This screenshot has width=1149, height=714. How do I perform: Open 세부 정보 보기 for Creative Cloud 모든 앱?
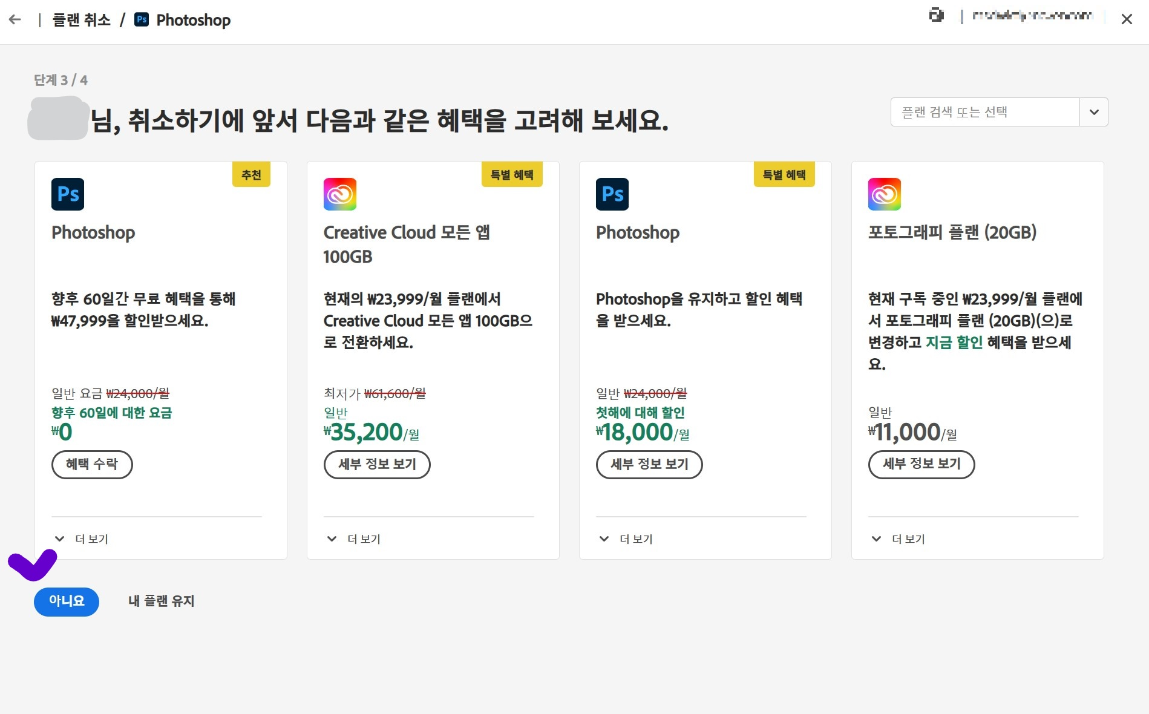tap(377, 465)
